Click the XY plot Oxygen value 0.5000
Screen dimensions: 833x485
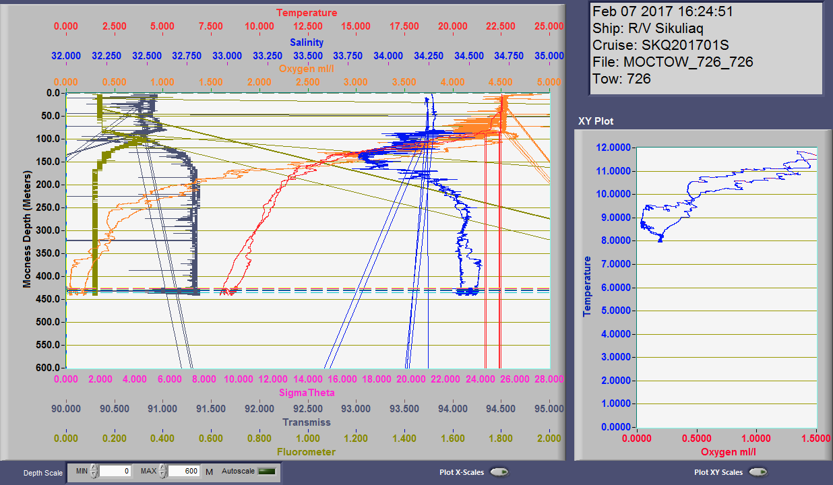pyautogui.click(x=697, y=437)
